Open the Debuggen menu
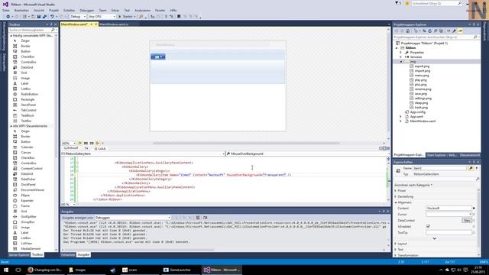Viewport: 489px width, 275px height. [x=86, y=10]
